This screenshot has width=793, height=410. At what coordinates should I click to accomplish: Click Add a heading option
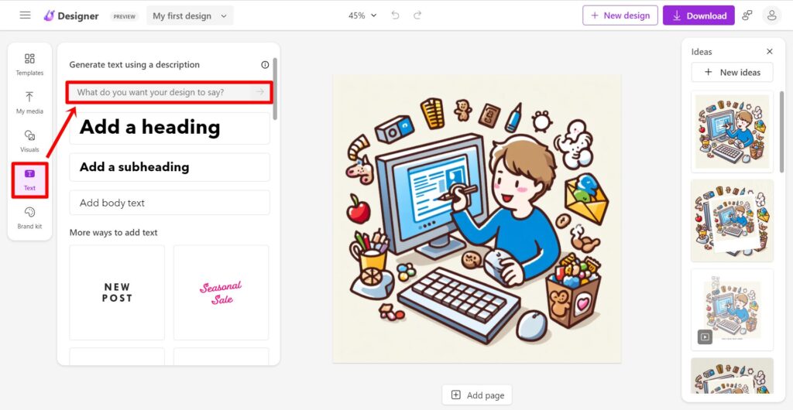(x=170, y=128)
